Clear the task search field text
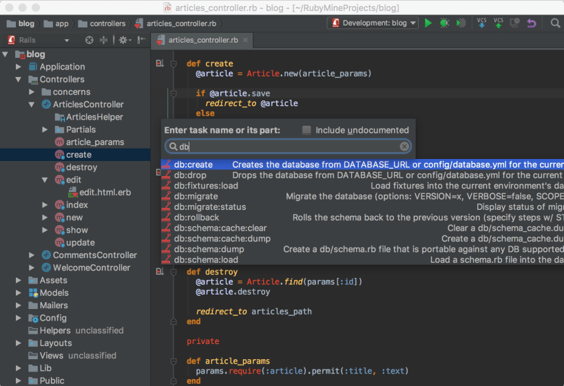The height and width of the screenshot is (386, 564). pos(404,147)
